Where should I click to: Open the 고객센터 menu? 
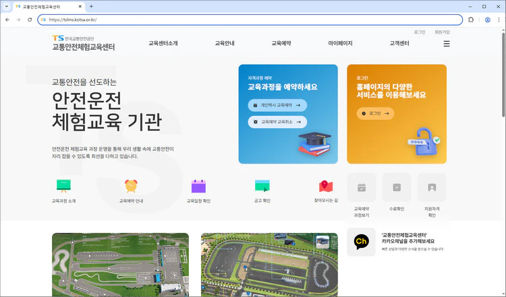[399, 43]
